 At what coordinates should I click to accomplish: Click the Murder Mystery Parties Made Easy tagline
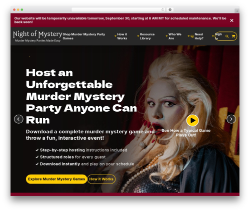tap(37, 40)
